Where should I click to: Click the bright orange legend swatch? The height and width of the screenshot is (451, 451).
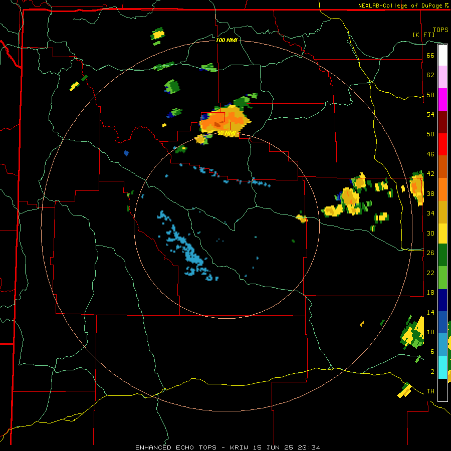(x=442, y=189)
